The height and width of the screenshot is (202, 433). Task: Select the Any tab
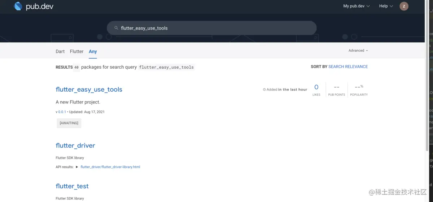[x=93, y=51]
